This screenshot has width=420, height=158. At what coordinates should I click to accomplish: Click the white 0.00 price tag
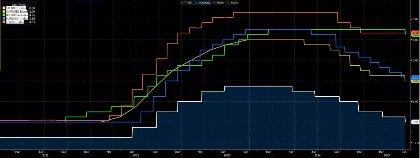(x=415, y=122)
